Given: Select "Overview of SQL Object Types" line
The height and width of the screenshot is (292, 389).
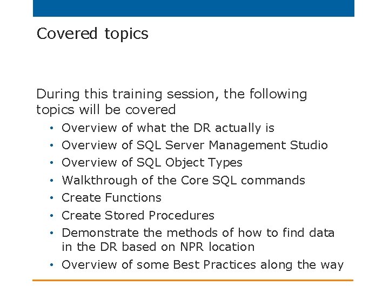Looking at the screenshot, I should pyautogui.click(x=152, y=163).
